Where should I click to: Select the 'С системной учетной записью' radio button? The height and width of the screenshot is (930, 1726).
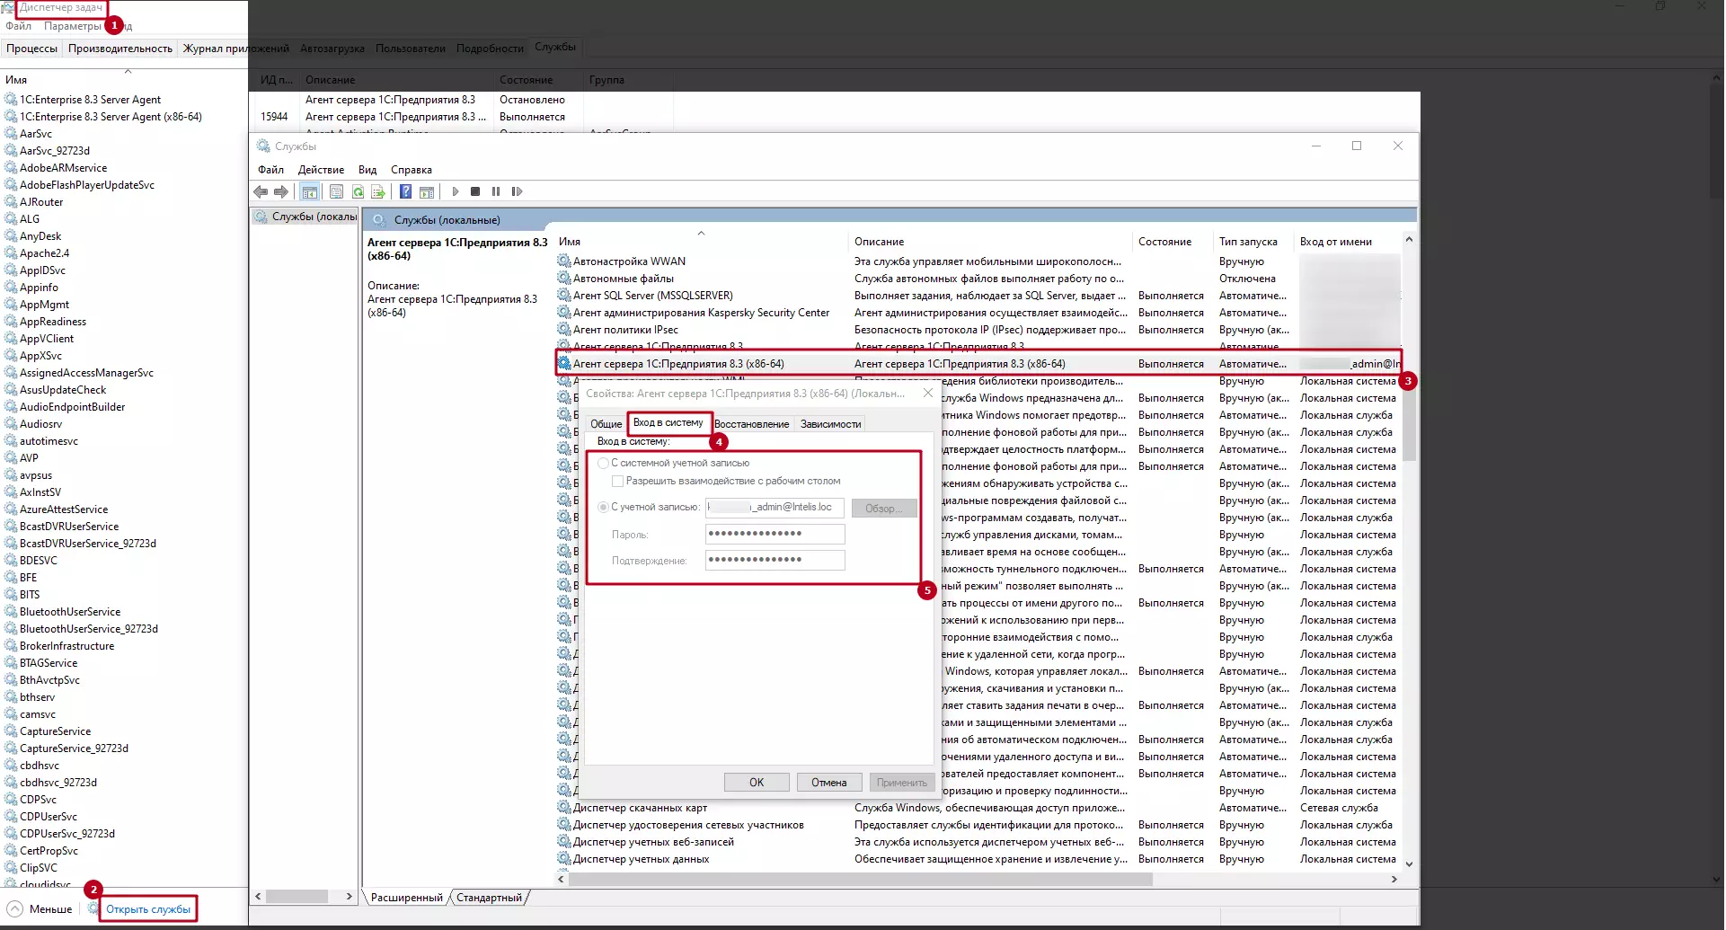[604, 463]
